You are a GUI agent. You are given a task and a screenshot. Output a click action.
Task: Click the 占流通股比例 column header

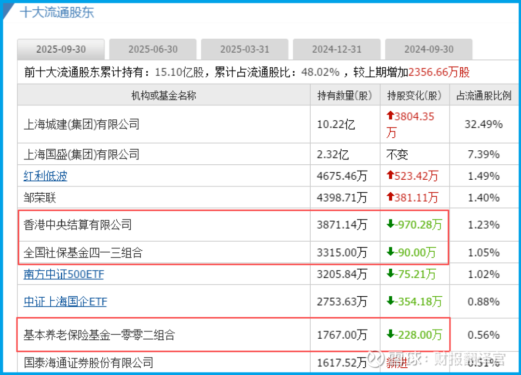(x=484, y=96)
